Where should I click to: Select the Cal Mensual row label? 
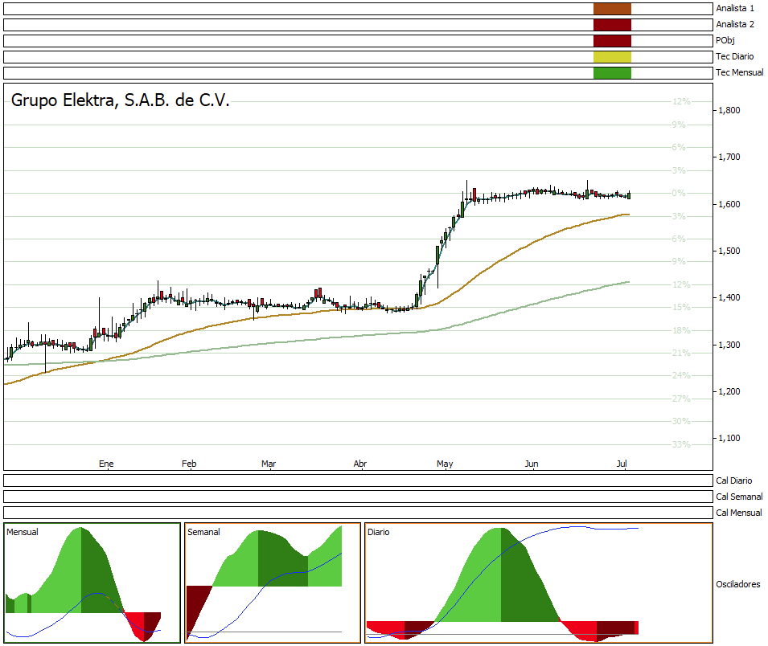(738, 513)
